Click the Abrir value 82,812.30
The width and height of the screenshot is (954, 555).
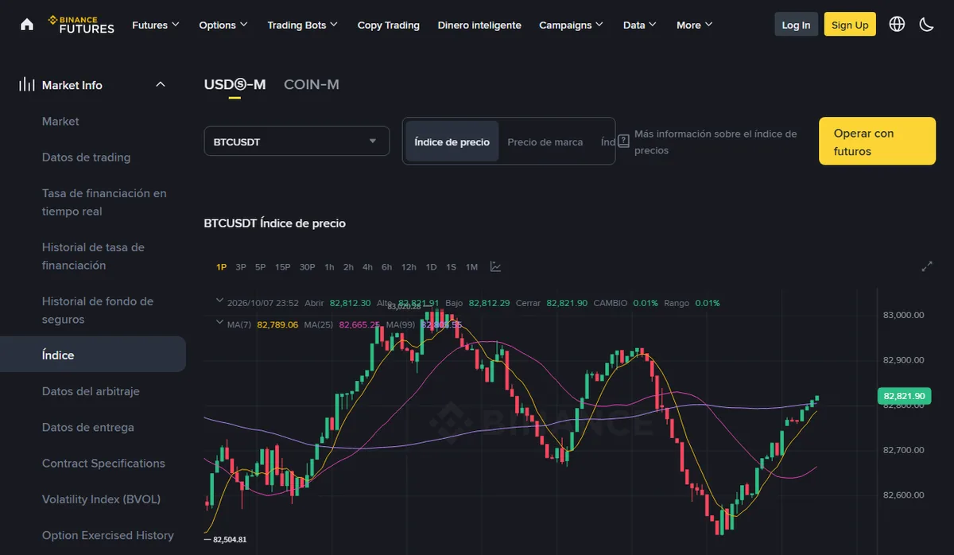pyautogui.click(x=351, y=303)
